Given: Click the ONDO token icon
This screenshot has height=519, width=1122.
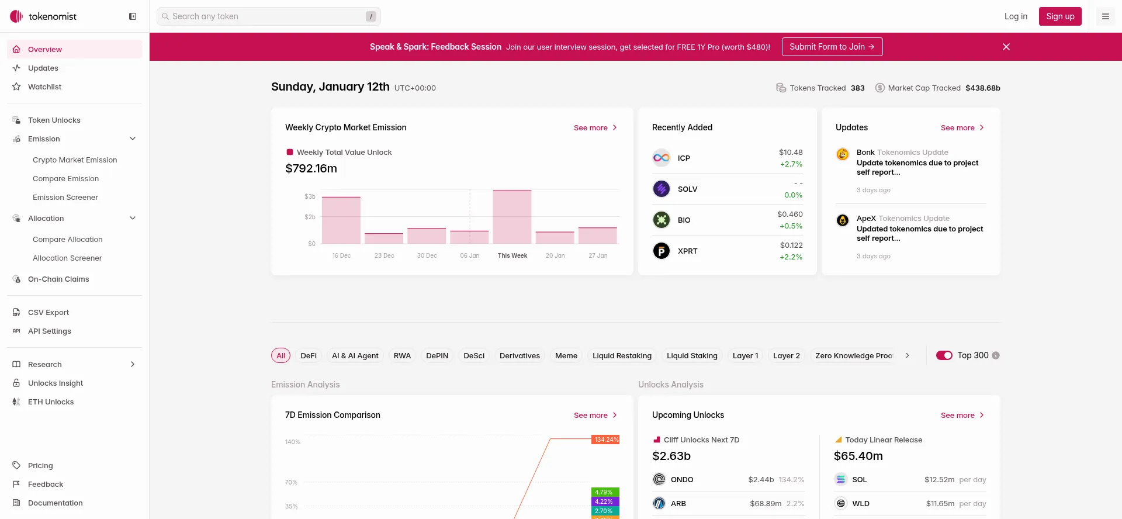Looking at the screenshot, I should click(x=659, y=479).
